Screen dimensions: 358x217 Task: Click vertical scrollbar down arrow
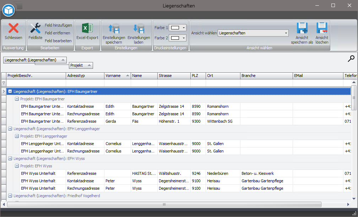click(x=354, y=199)
